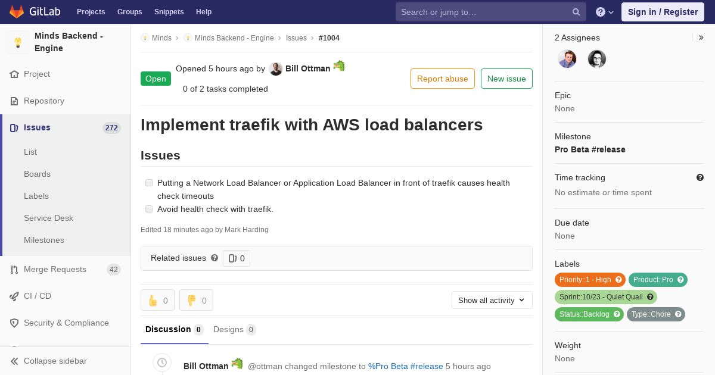This screenshot has width=715, height=375.
Task: Open Service Desk in sidebar
Action: (x=48, y=218)
